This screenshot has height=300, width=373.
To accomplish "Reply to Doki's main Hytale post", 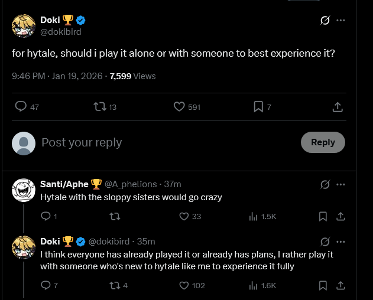I will [x=21, y=107].
